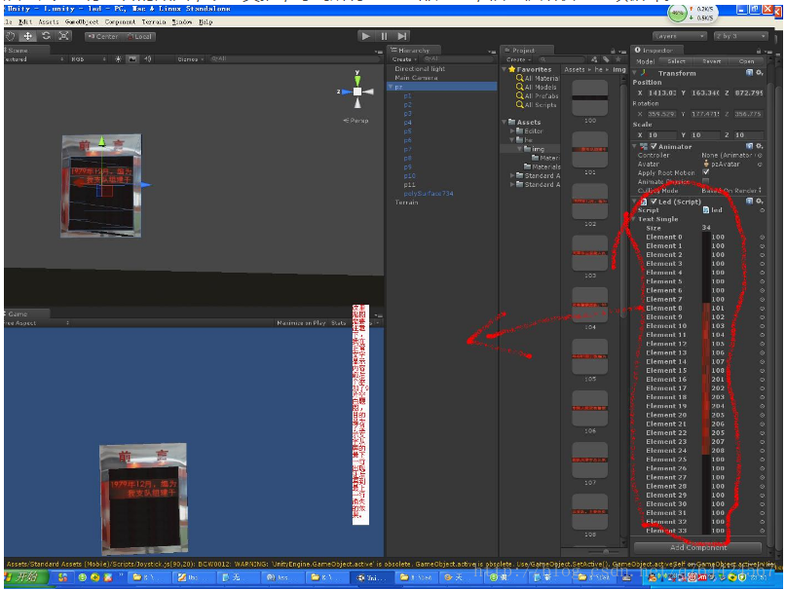The height and width of the screenshot is (590, 786).
Task: Open the Gizmos dropdown in Scene view
Action: click(x=191, y=59)
